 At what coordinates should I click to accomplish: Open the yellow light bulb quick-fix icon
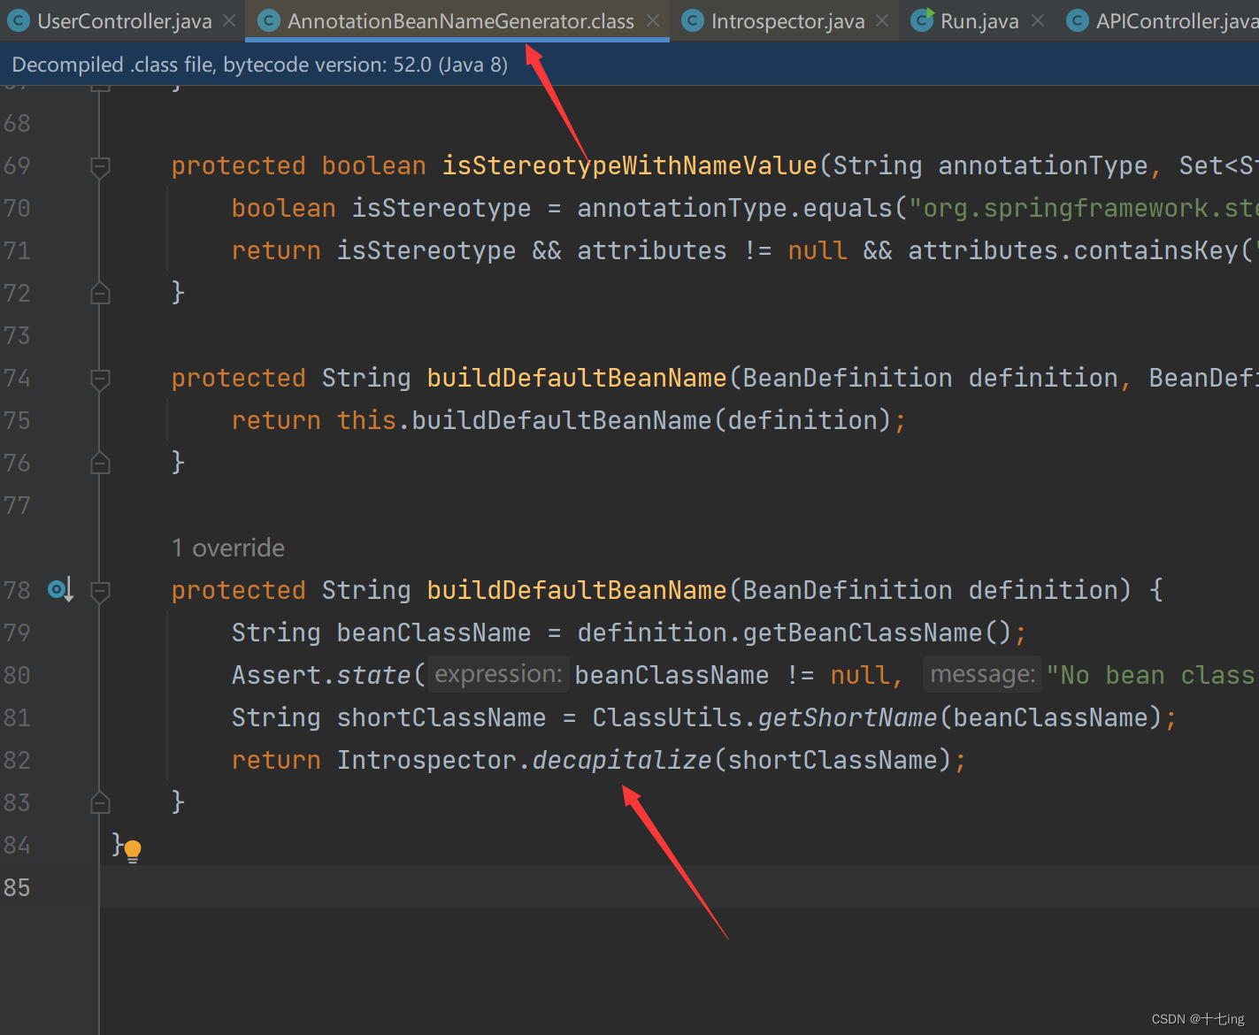pos(133,851)
